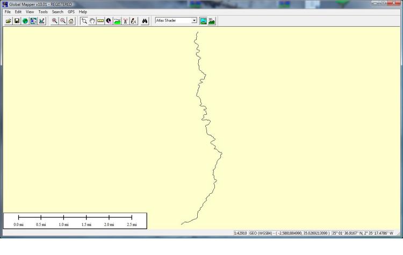The height and width of the screenshot is (255, 403).
Task: Click the Save workspace disk icon
Action: [17, 20]
